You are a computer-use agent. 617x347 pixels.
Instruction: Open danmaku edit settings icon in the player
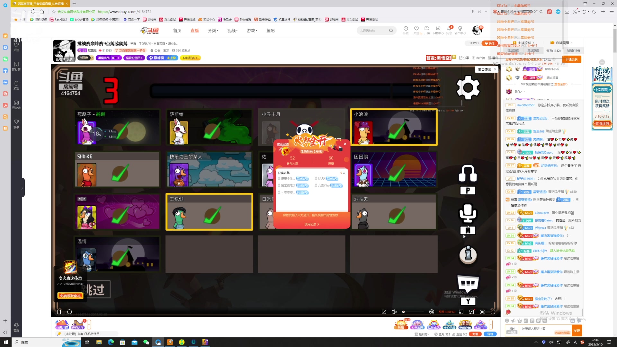point(384,312)
